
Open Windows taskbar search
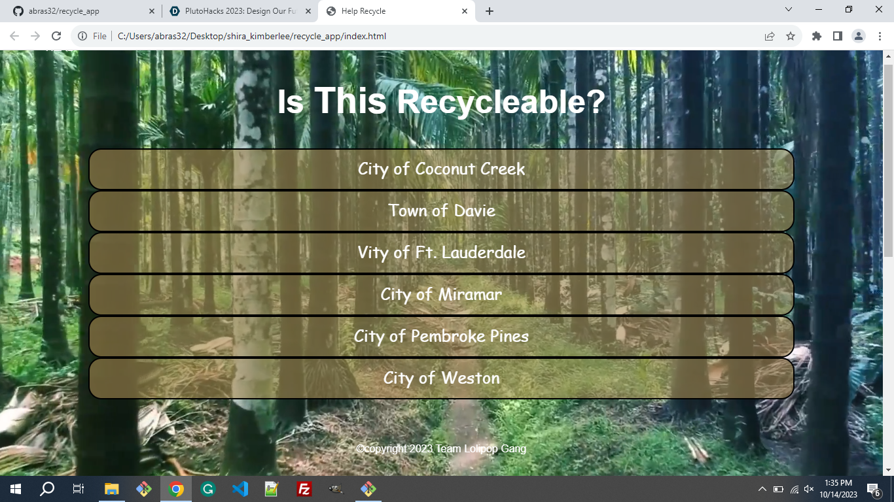pos(47,489)
